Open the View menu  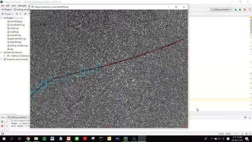point(14,6)
